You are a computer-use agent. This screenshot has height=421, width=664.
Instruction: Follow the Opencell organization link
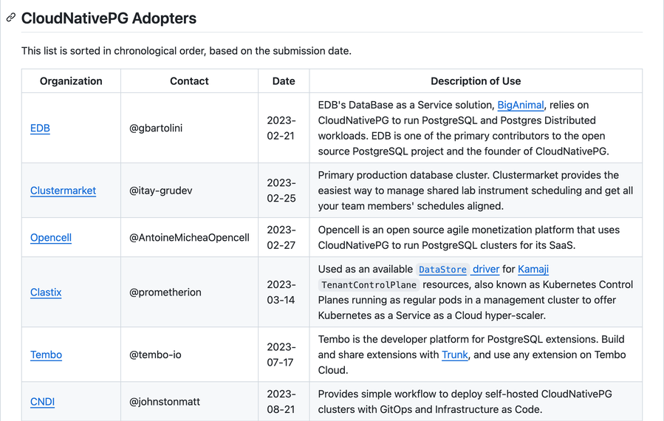click(51, 238)
